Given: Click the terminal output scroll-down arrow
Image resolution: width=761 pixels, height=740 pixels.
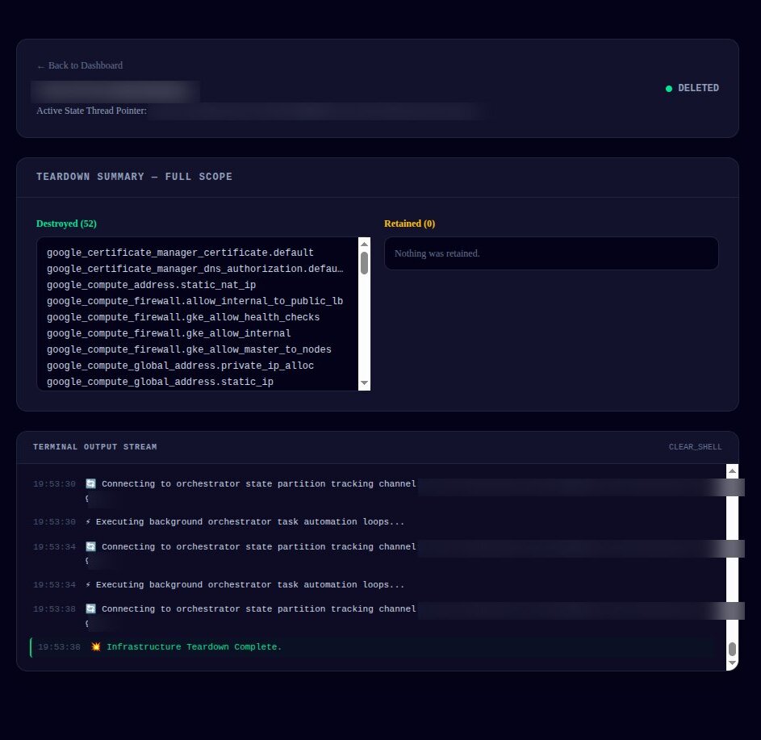Looking at the screenshot, I should click(x=733, y=663).
